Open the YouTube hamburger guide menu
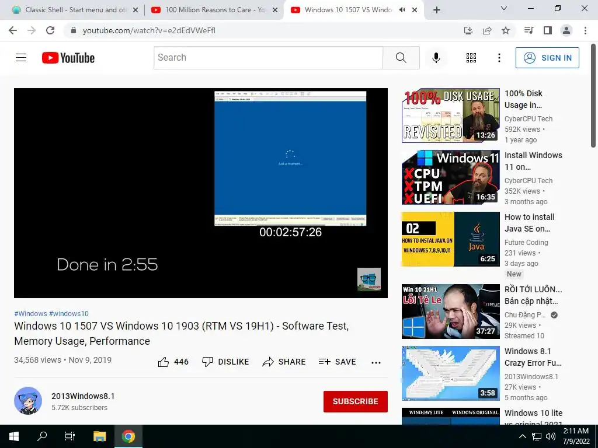Screen dimensions: 598x448 [x=21, y=58]
